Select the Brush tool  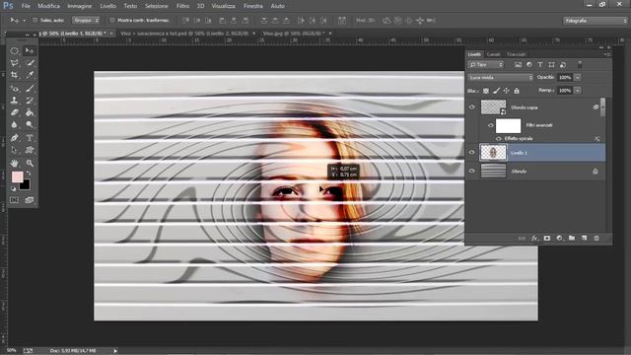coord(30,89)
